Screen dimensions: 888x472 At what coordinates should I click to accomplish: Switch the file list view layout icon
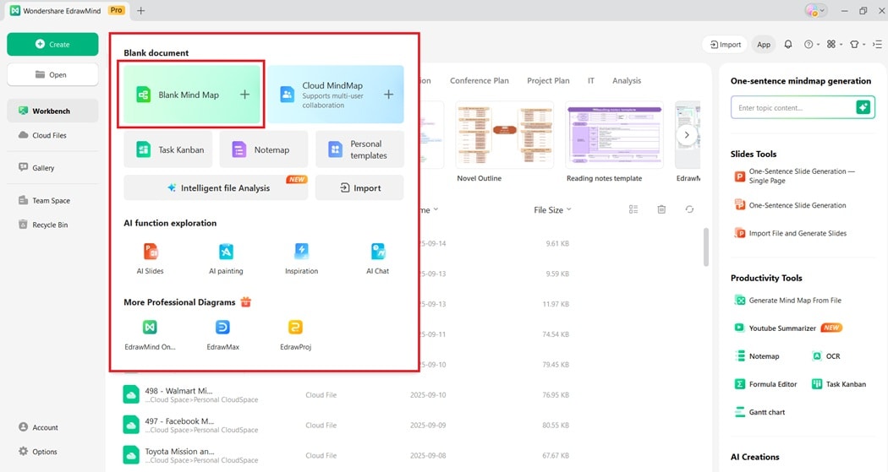(633, 209)
